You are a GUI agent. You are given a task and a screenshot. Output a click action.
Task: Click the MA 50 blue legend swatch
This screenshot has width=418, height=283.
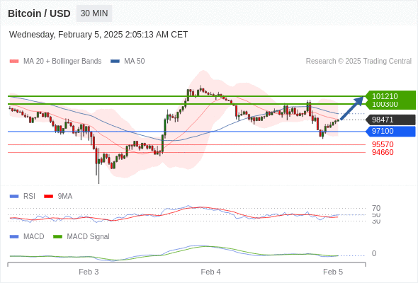(x=115, y=62)
